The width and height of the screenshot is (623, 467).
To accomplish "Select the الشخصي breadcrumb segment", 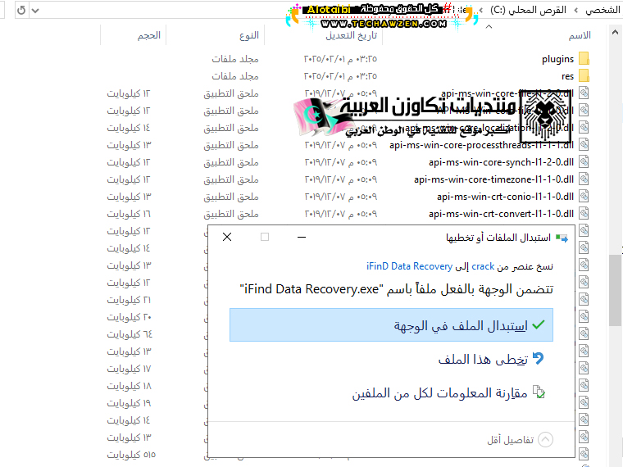I will click(603, 10).
